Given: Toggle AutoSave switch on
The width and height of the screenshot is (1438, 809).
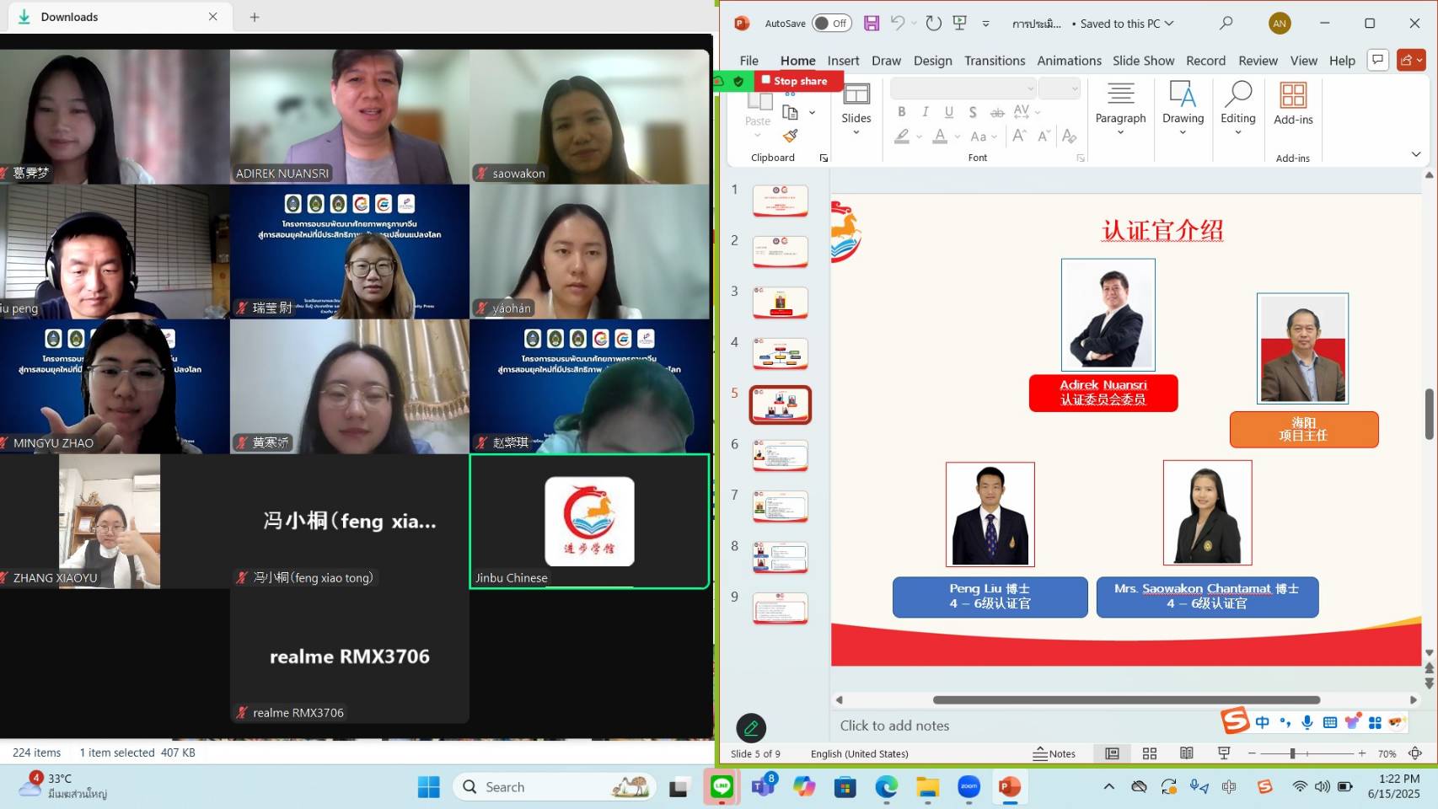Looking at the screenshot, I should 831,24.
